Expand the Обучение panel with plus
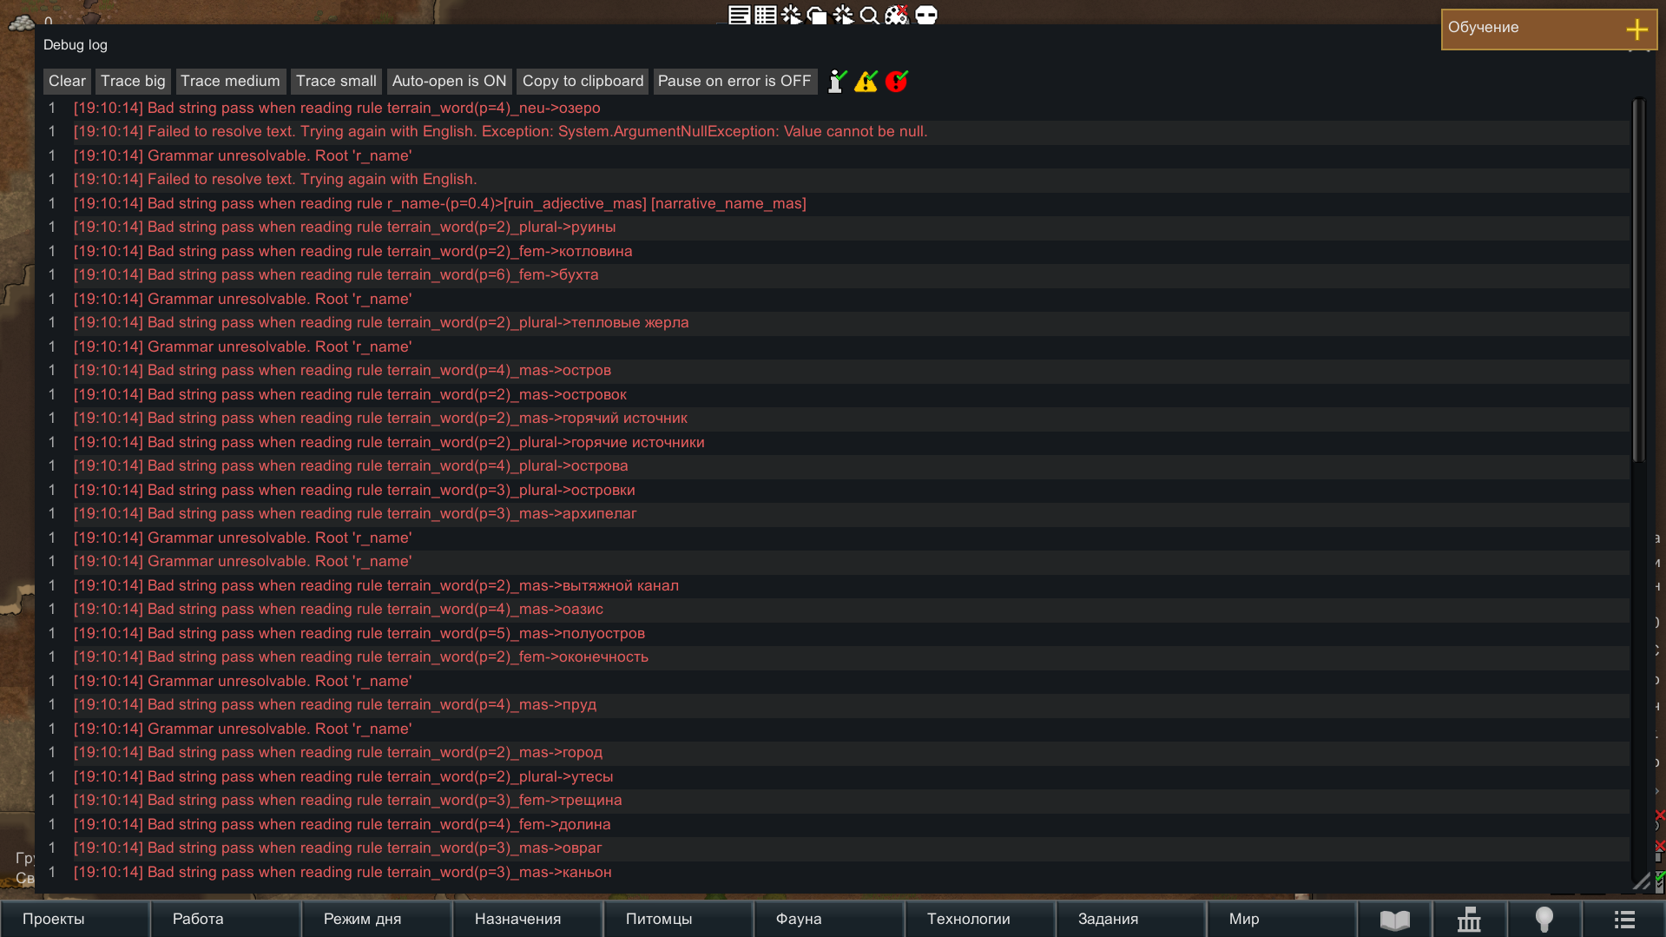The height and width of the screenshot is (937, 1666). pyautogui.click(x=1636, y=29)
